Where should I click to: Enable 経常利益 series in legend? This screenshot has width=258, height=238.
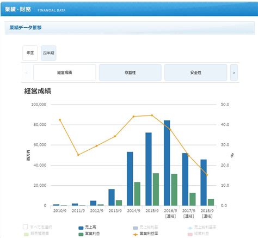(198, 234)
